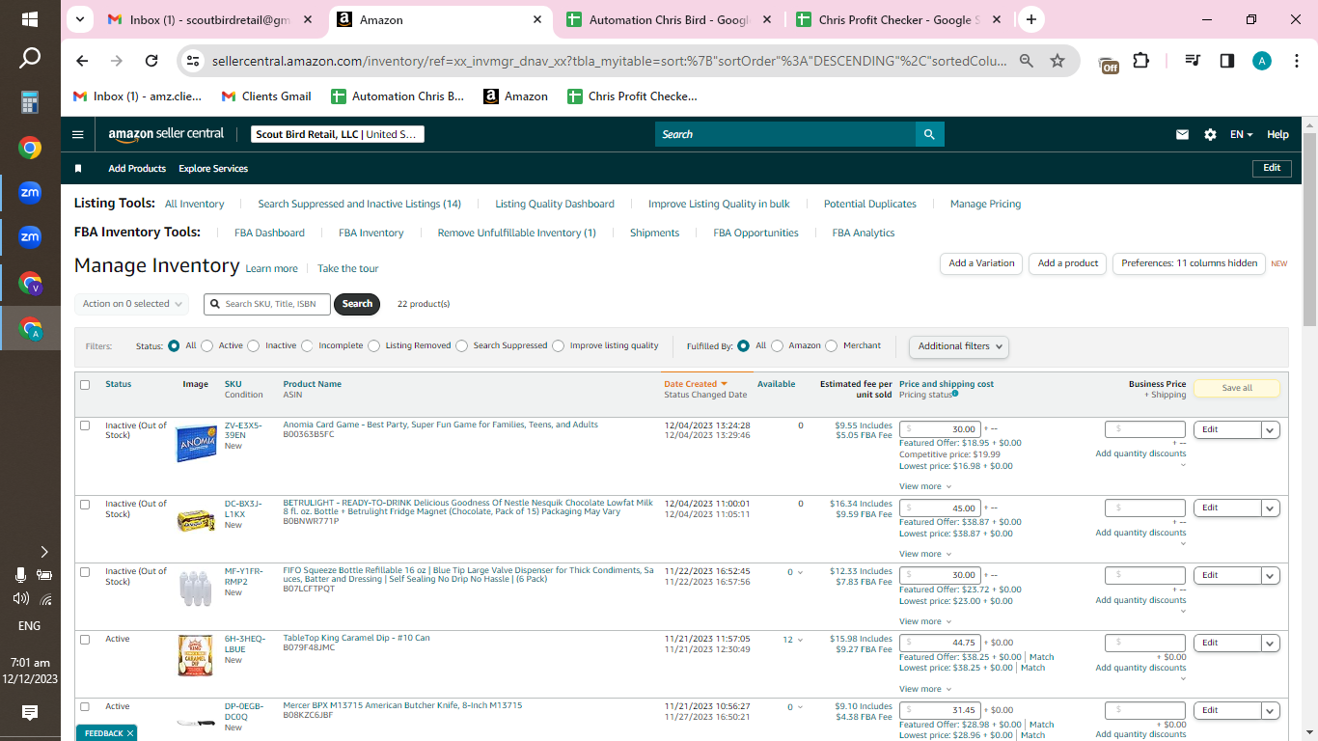Open the Shipments menu item
Screen dimensions: 1318x741
[655, 233]
